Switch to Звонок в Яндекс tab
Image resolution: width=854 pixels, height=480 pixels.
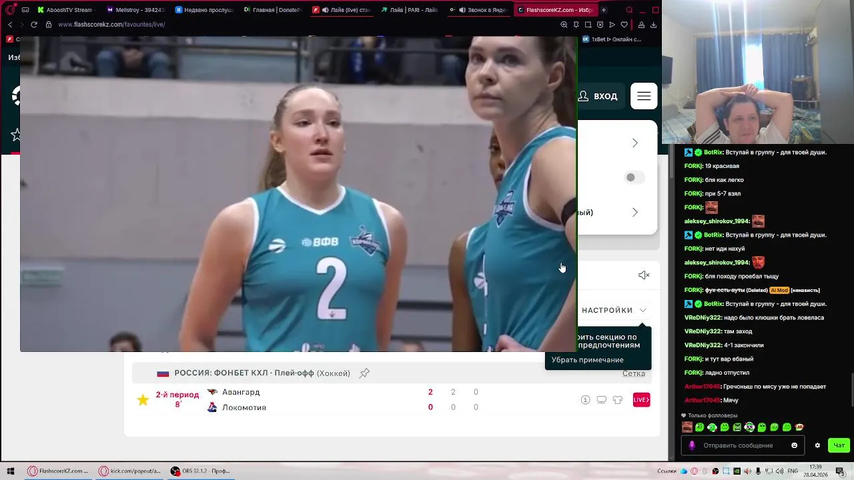(x=479, y=10)
